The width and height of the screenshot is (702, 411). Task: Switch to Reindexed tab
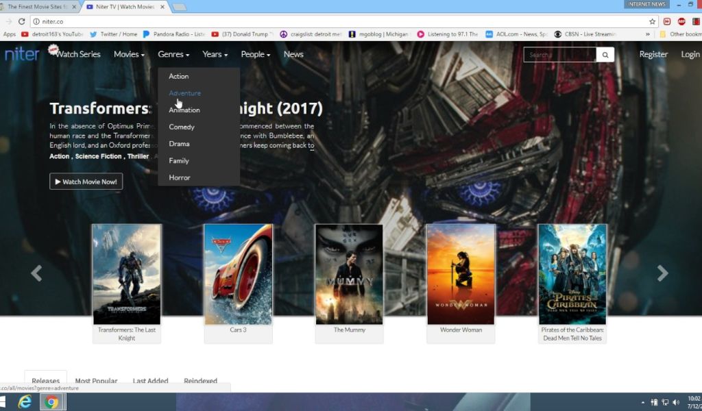pyautogui.click(x=201, y=381)
